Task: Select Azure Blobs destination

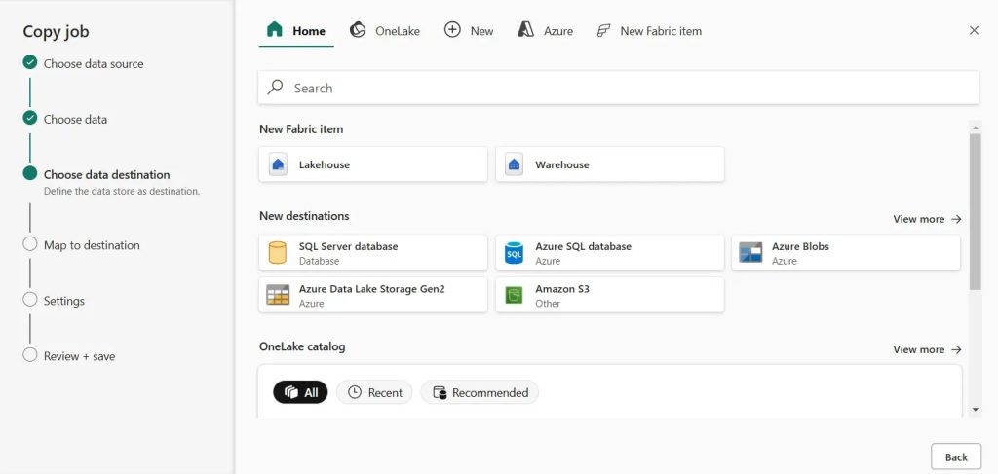Action: pyautogui.click(x=846, y=252)
